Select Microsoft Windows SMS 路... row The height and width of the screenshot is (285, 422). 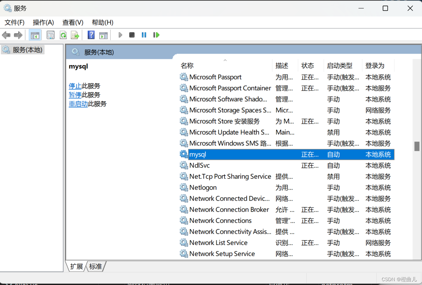(x=286, y=143)
